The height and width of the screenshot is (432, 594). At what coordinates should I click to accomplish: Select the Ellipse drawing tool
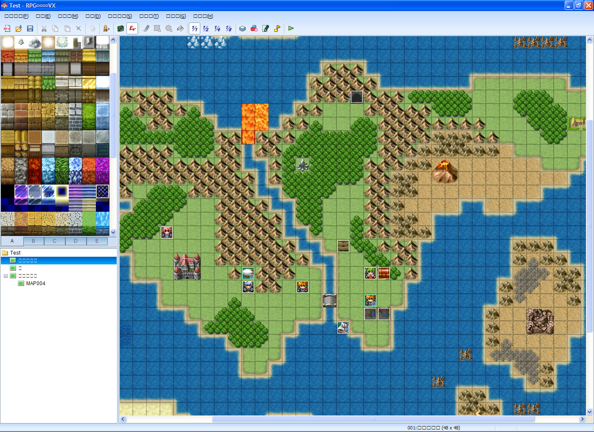[168, 28]
